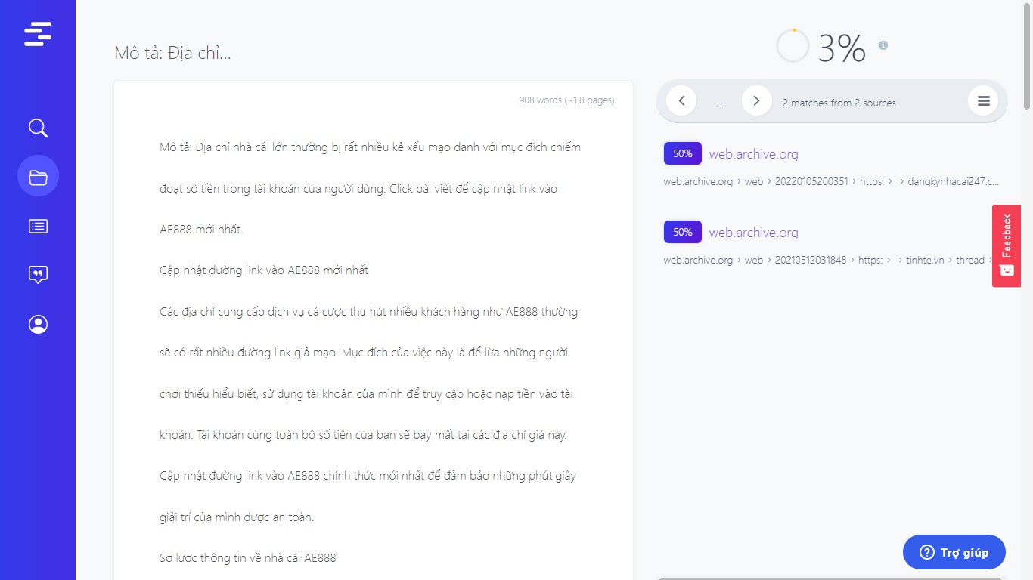Select the folder icon in the sidebar
Screen dimensions: 1033x580
tap(38, 177)
